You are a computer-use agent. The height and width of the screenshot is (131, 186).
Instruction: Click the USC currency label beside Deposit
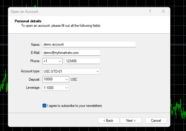point(74,79)
